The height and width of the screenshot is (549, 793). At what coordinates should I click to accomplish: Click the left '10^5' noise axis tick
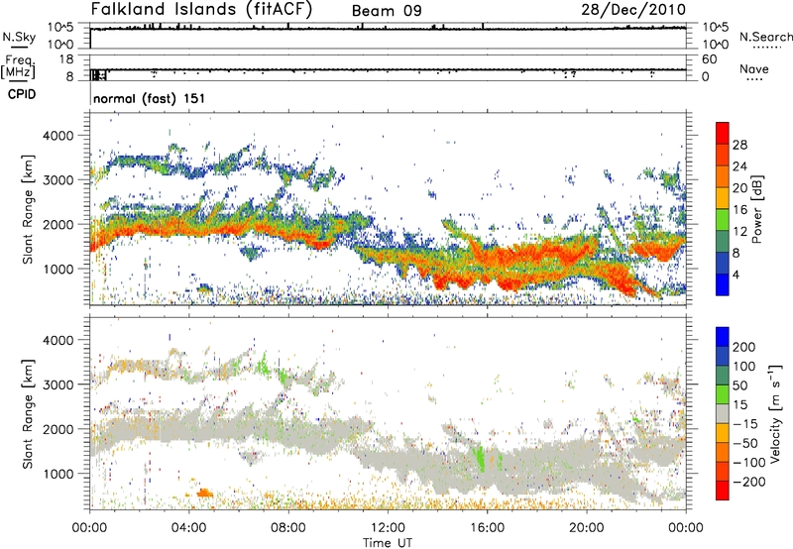(60, 28)
